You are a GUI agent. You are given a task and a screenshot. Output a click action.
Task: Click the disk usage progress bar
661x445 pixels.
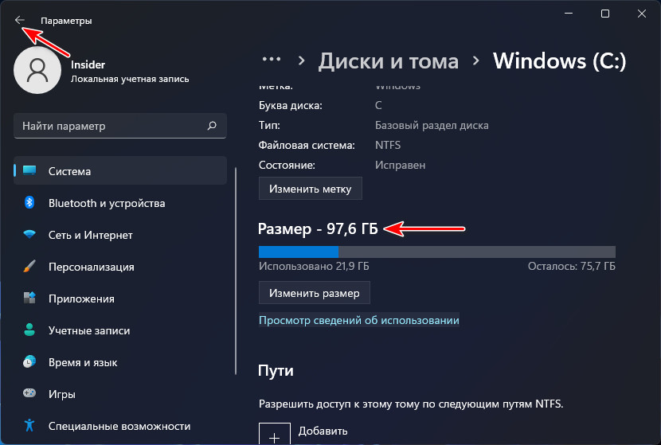click(436, 252)
